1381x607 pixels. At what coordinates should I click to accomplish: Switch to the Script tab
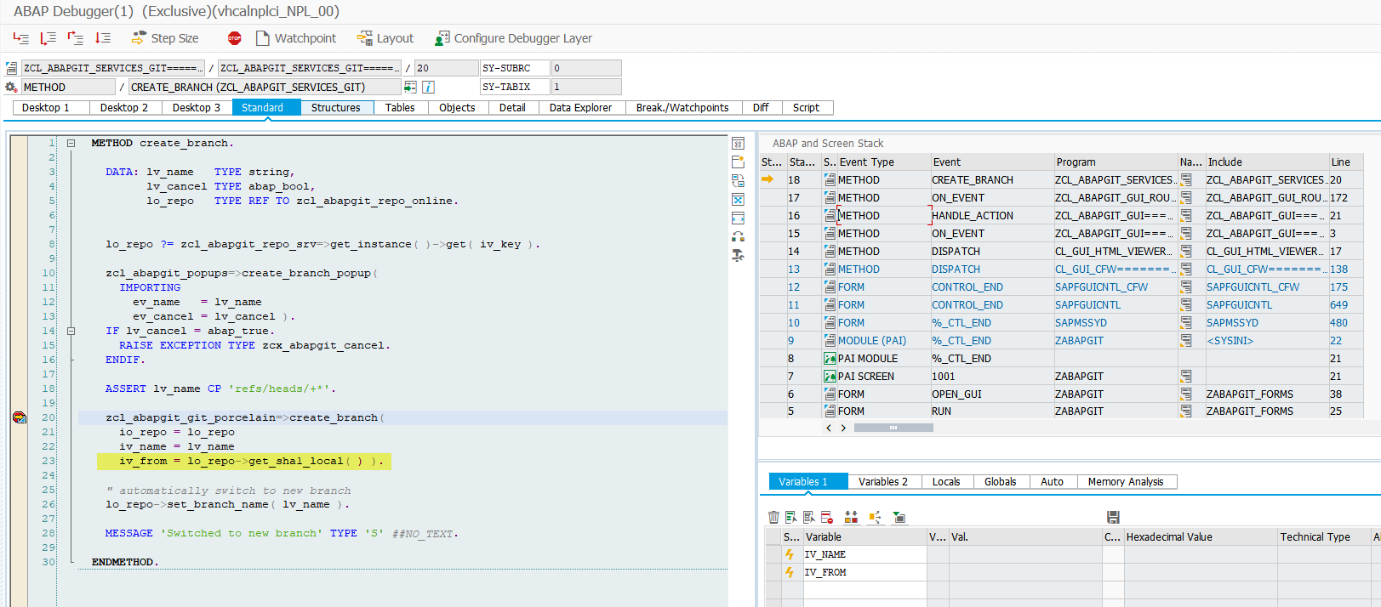tap(806, 108)
